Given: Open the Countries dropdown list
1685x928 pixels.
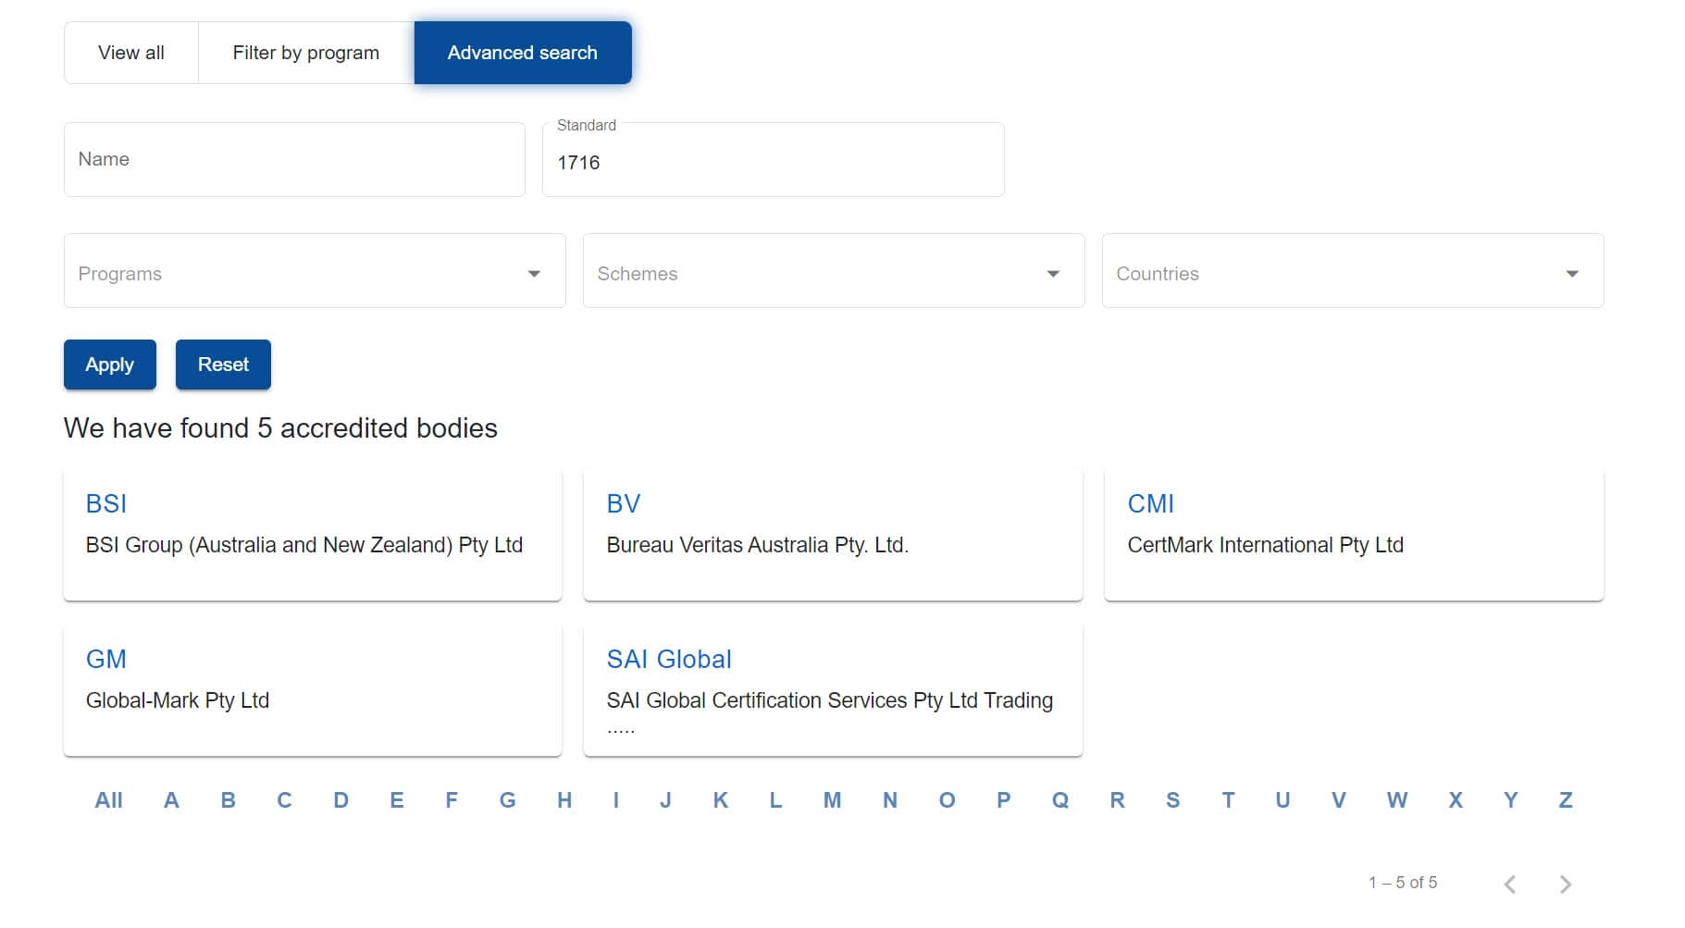Looking at the screenshot, I should pos(1353,271).
